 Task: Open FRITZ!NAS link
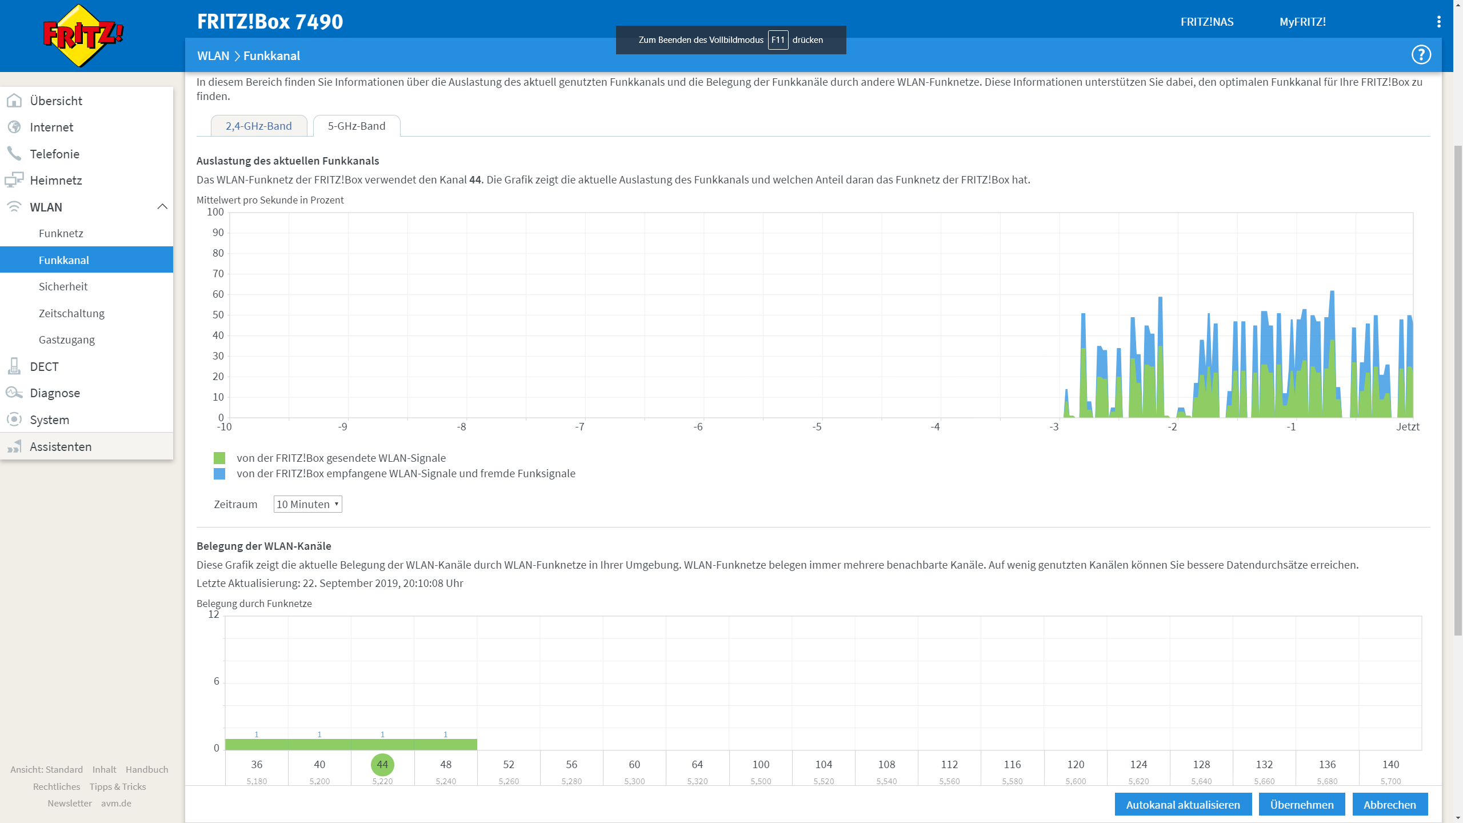(x=1207, y=22)
